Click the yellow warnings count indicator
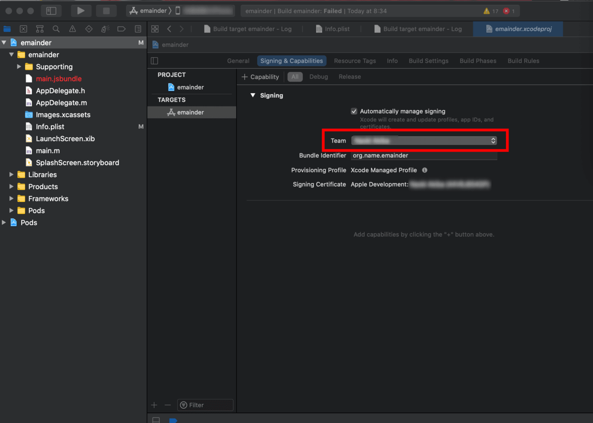The height and width of the screenshot is (423, 593). (491, 11)
